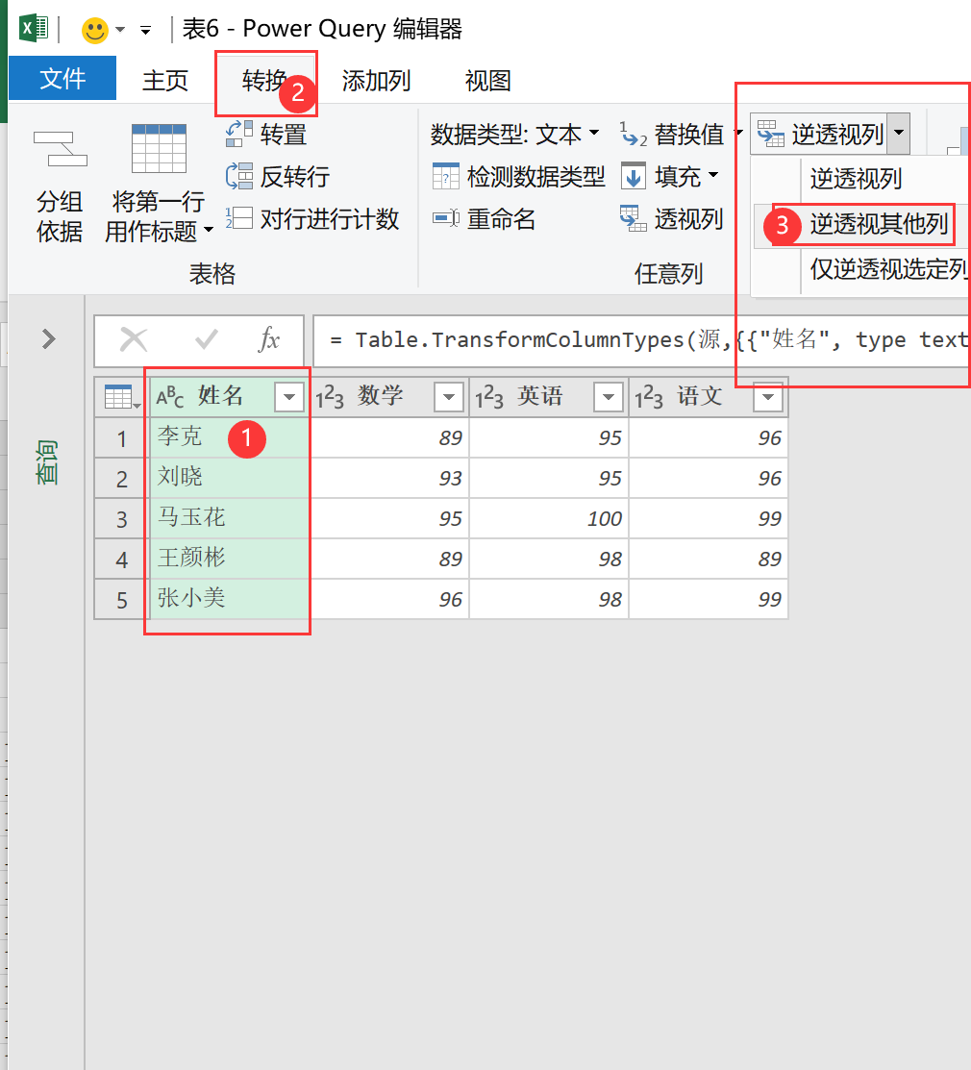Click the 替换值 replace values button
971x1070 pixels.
pyautogui.click(x=671, y=135)
